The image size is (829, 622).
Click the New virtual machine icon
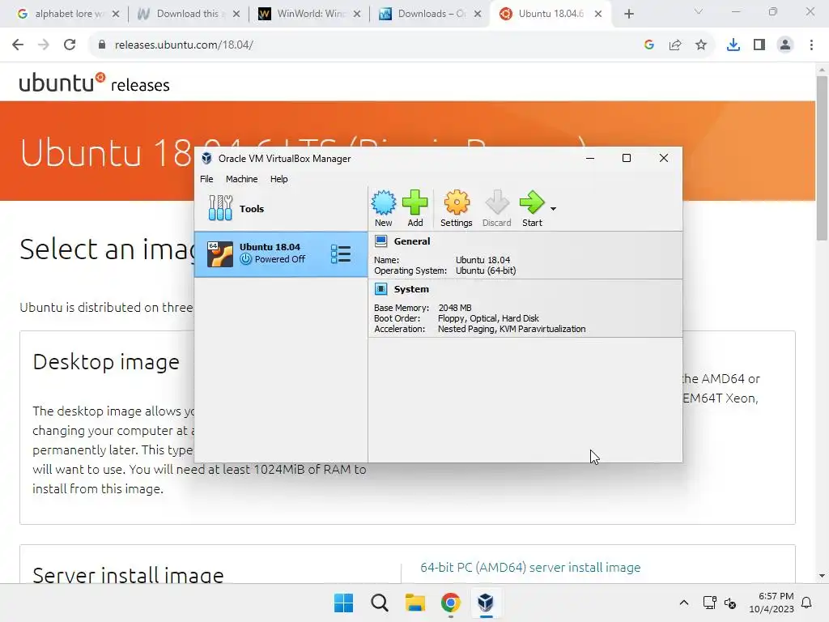pyautogui.click(x=383, y=208)
